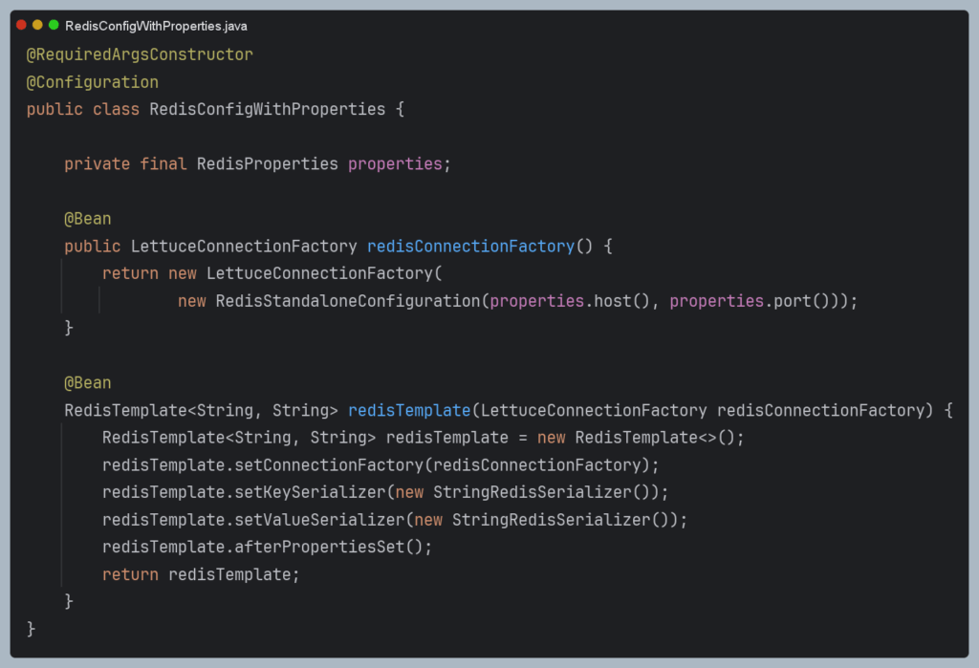Screen dimensions: 979x668
Task: Click the 'final' keyword
Action: pos(163,164)
